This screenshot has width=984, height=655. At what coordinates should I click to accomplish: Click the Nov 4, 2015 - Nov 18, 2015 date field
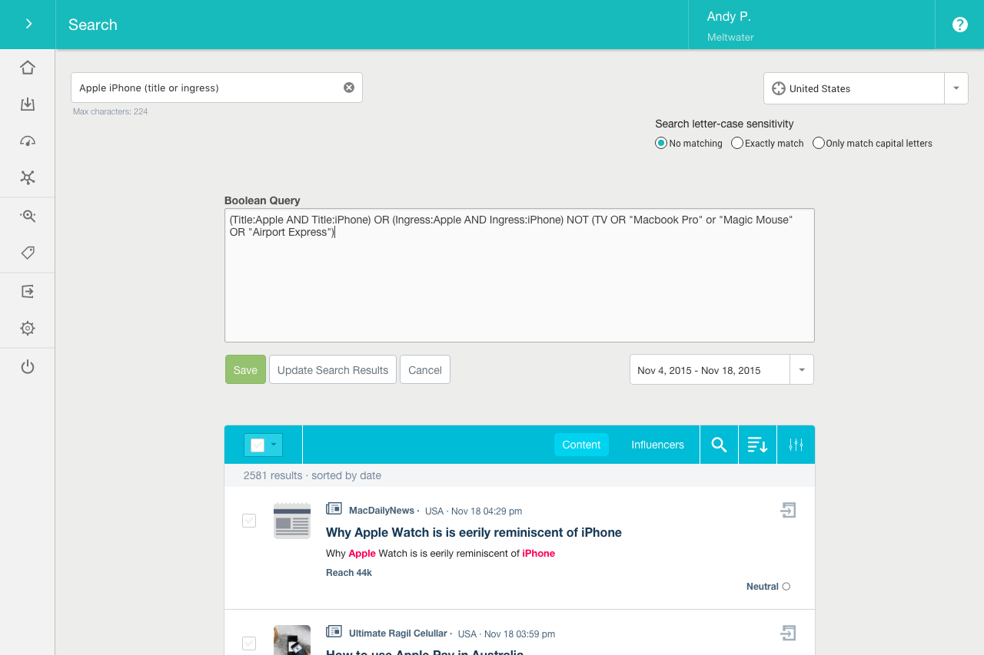point(710,369)
